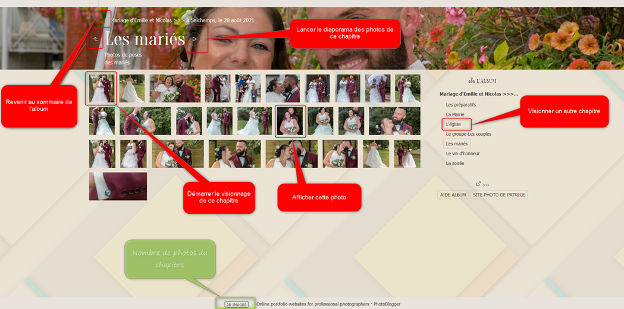The height and width of the screenshot is (309, 624).
Task: Open Les préparatifs chapter
Action: coord(460,105)
